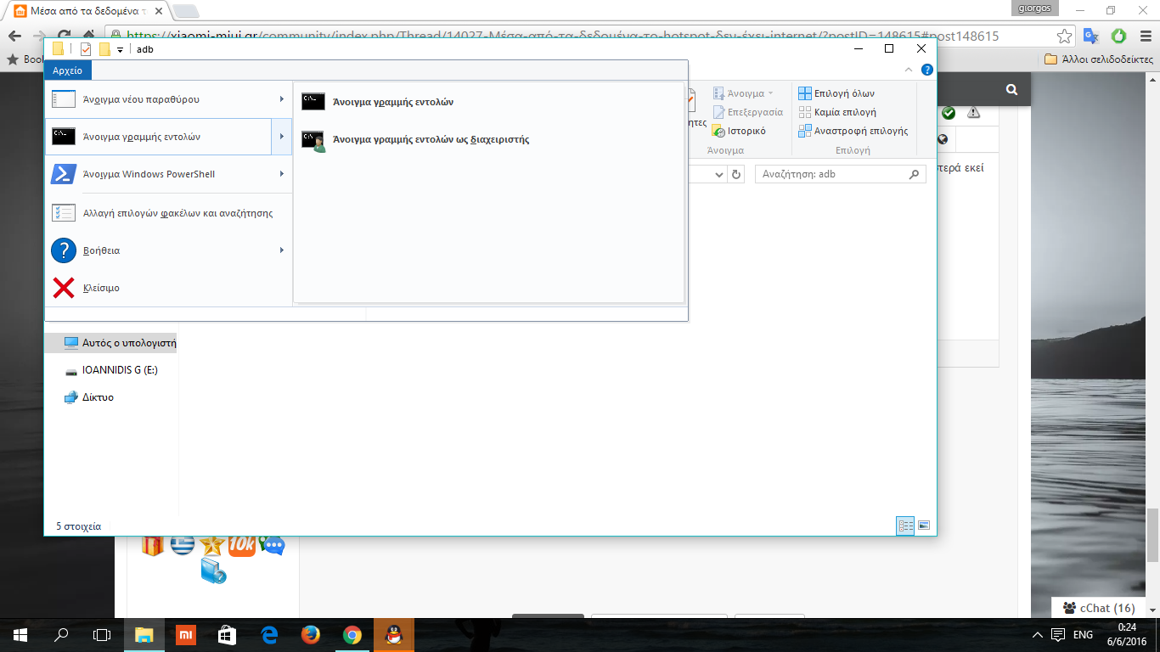Open Firefox from the taskbar
The image size is (1160, 652).
[310, 634]
